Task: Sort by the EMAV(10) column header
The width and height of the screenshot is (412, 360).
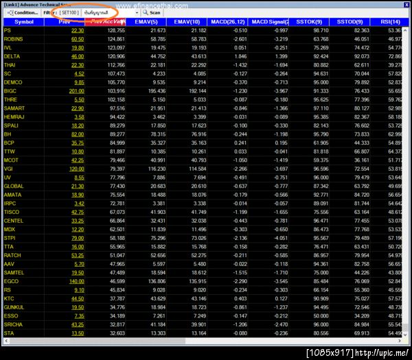Action: [x=187, y=22]
